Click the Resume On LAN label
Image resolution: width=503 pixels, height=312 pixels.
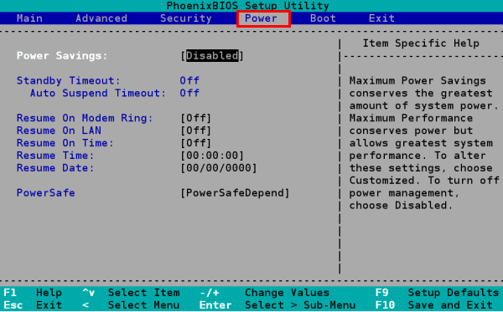[59, 130]
